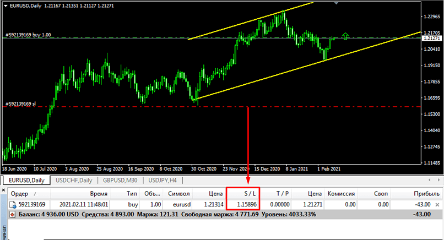Switch to the GBPUSD,M30 chart tab
The height and width of the screenshot is (240, 444).
click(120, 181)
